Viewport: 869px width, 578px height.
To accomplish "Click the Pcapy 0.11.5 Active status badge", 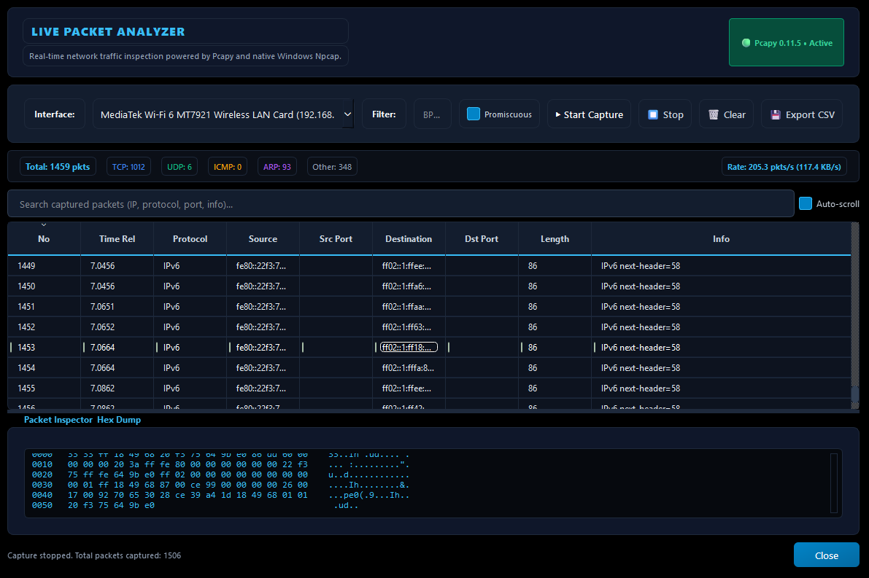I will click(x=787, y=42).
